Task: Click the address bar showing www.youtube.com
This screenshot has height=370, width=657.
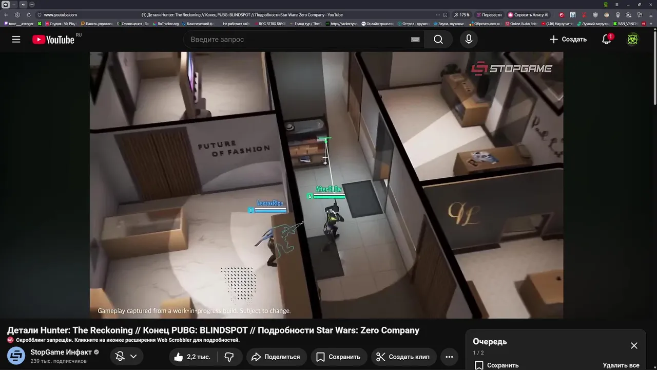Action: tap(61, 15)
